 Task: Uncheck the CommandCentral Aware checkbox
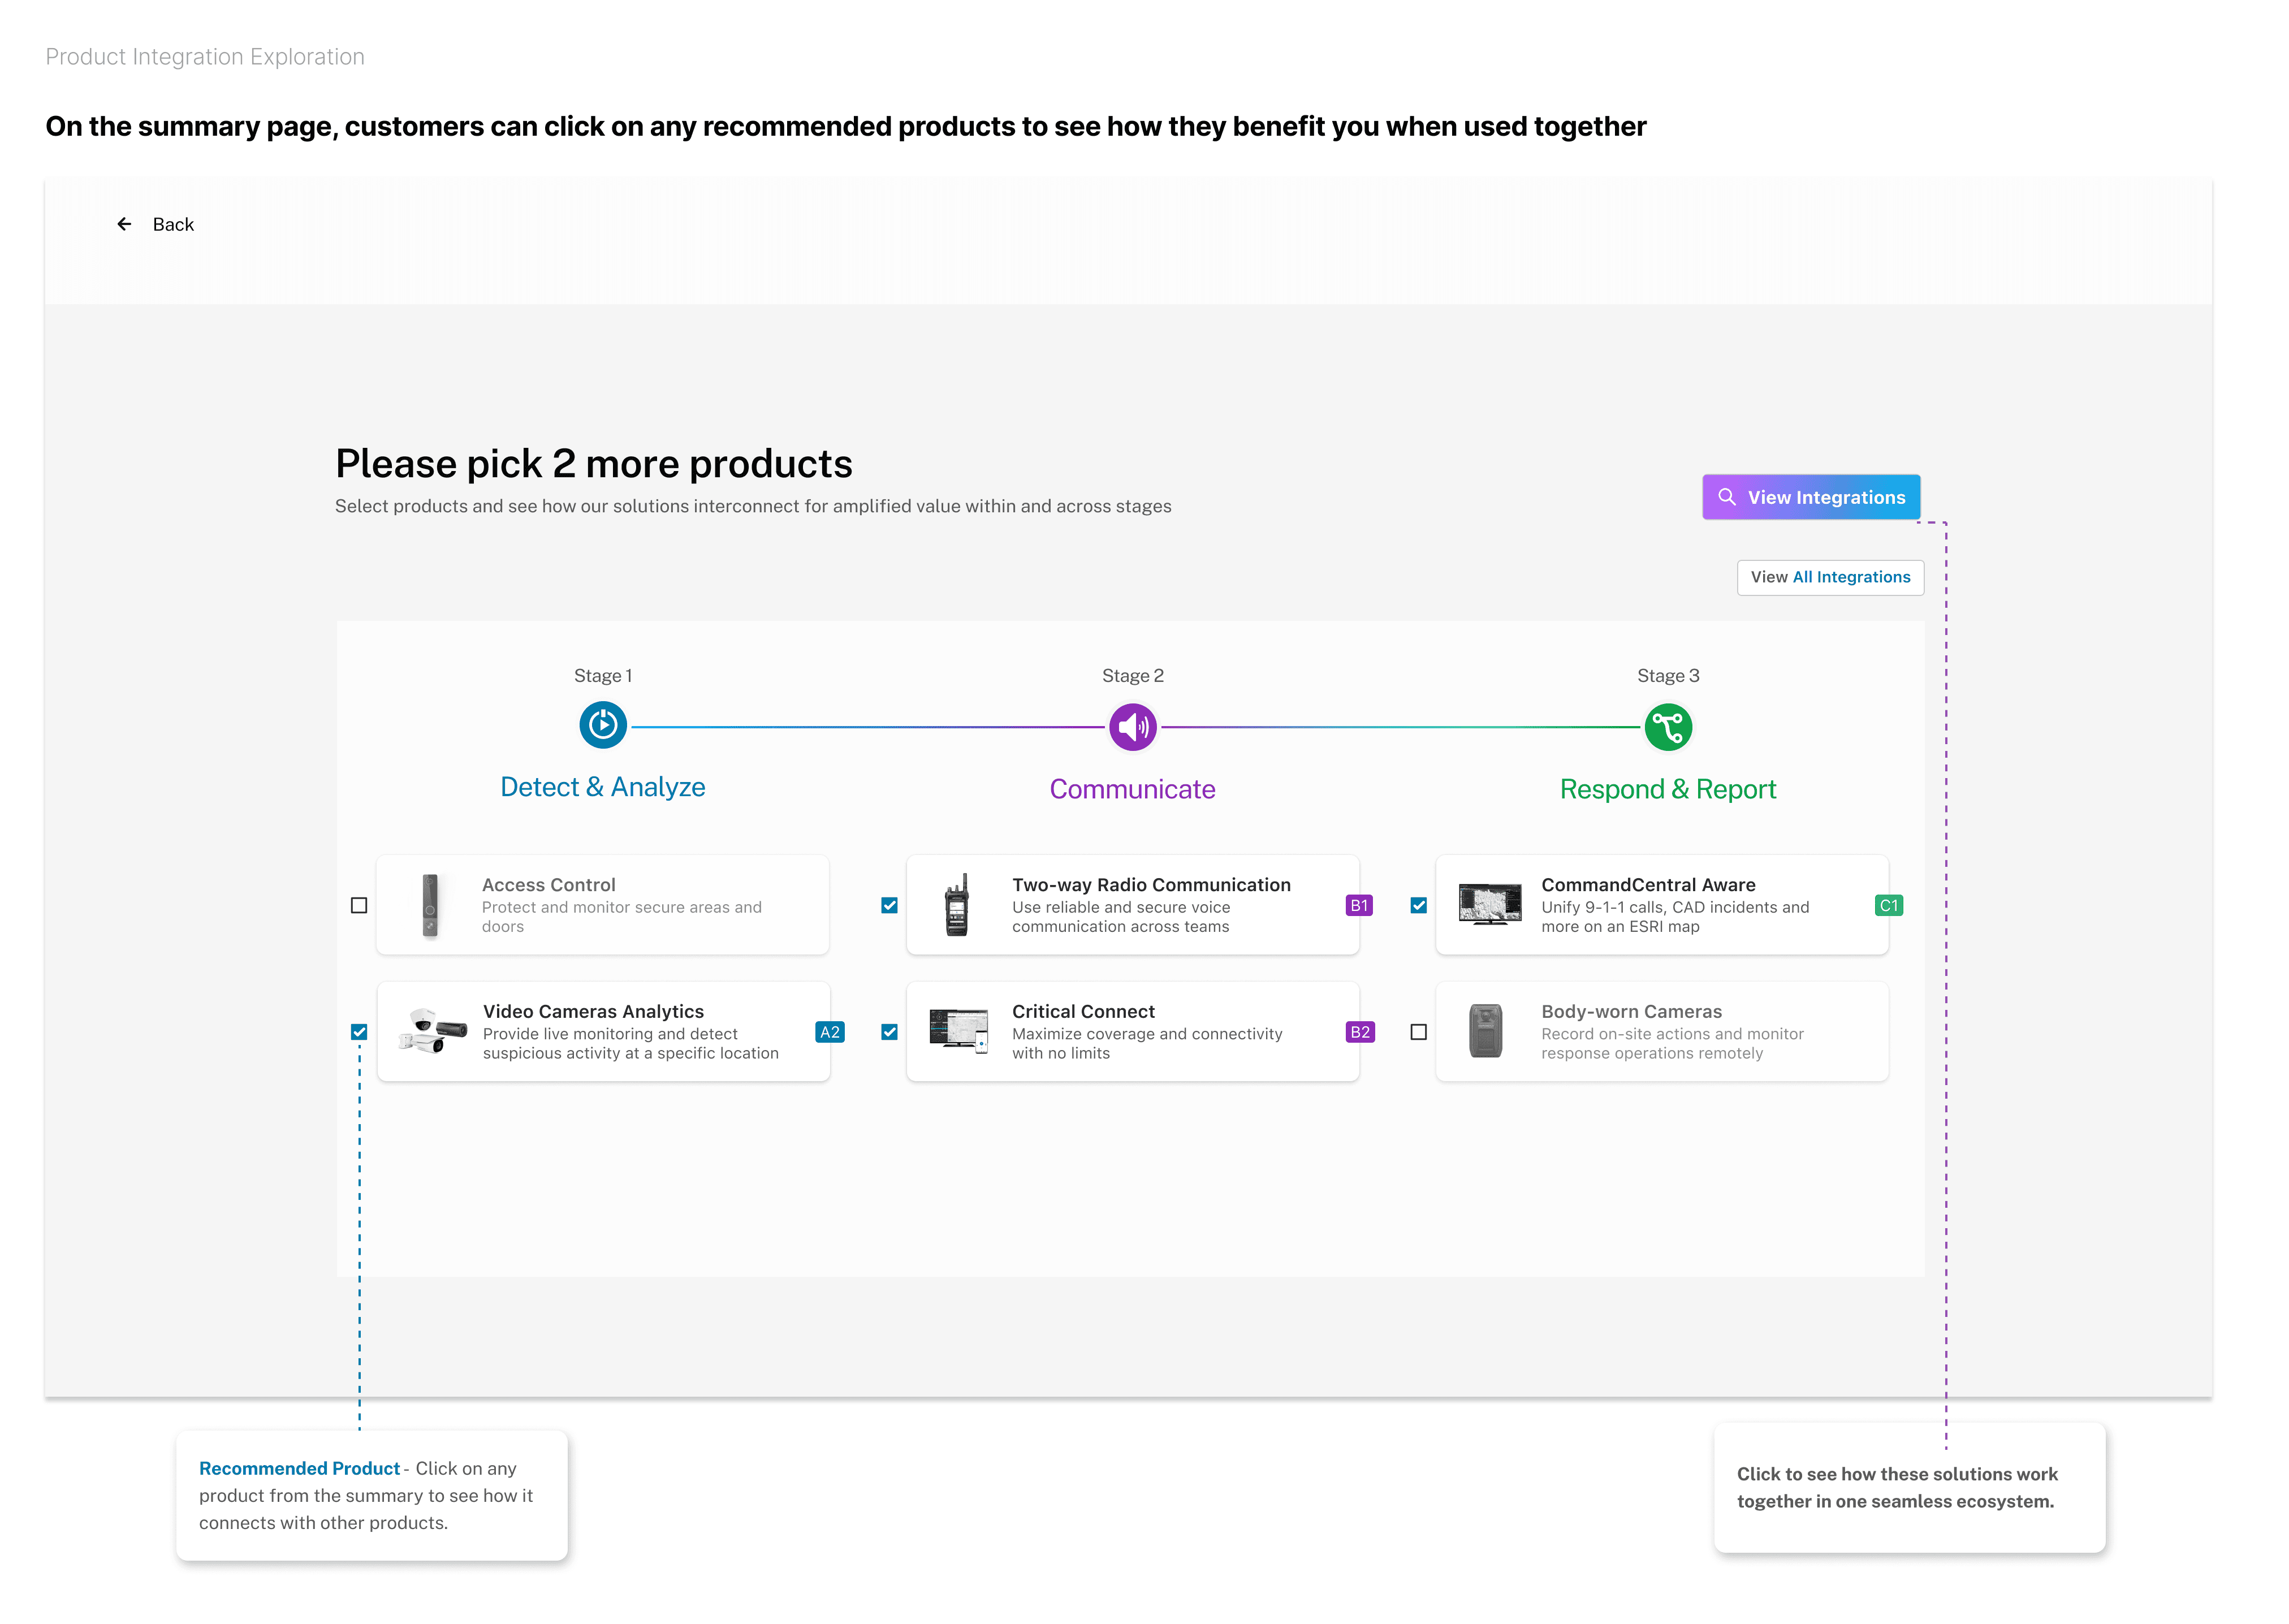[1418, 905]
